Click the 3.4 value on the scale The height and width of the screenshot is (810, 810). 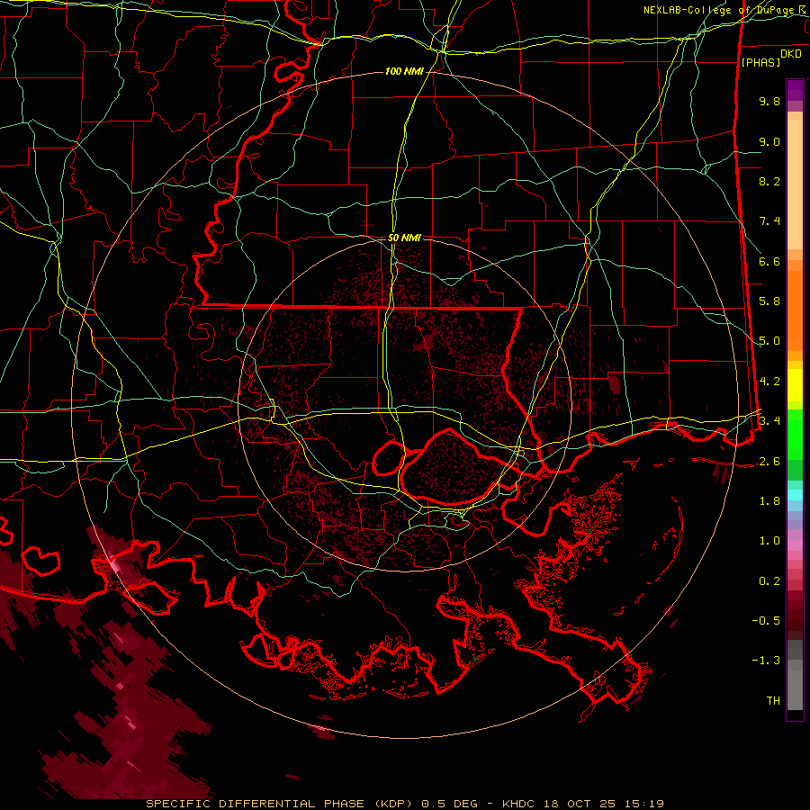769,421
